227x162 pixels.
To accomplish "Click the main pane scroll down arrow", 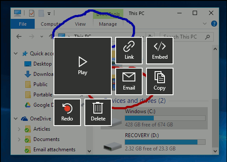I will [x=215, y=151].
